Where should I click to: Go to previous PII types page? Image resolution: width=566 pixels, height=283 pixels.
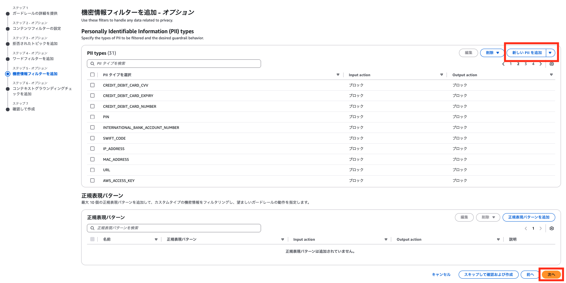pos(503,64)
